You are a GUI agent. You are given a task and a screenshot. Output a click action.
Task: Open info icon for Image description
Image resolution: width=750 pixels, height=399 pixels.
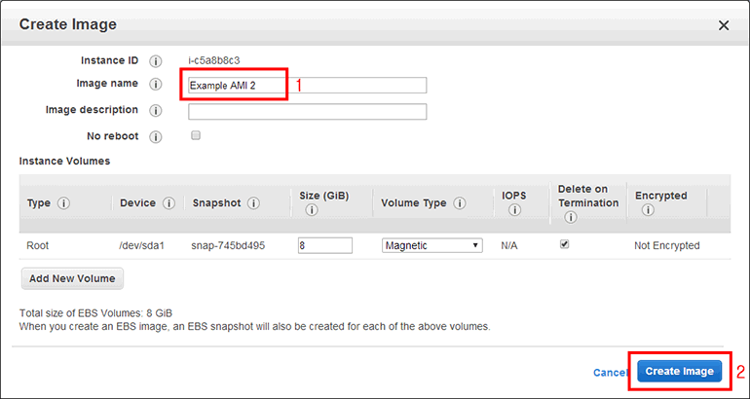point(156,111)
